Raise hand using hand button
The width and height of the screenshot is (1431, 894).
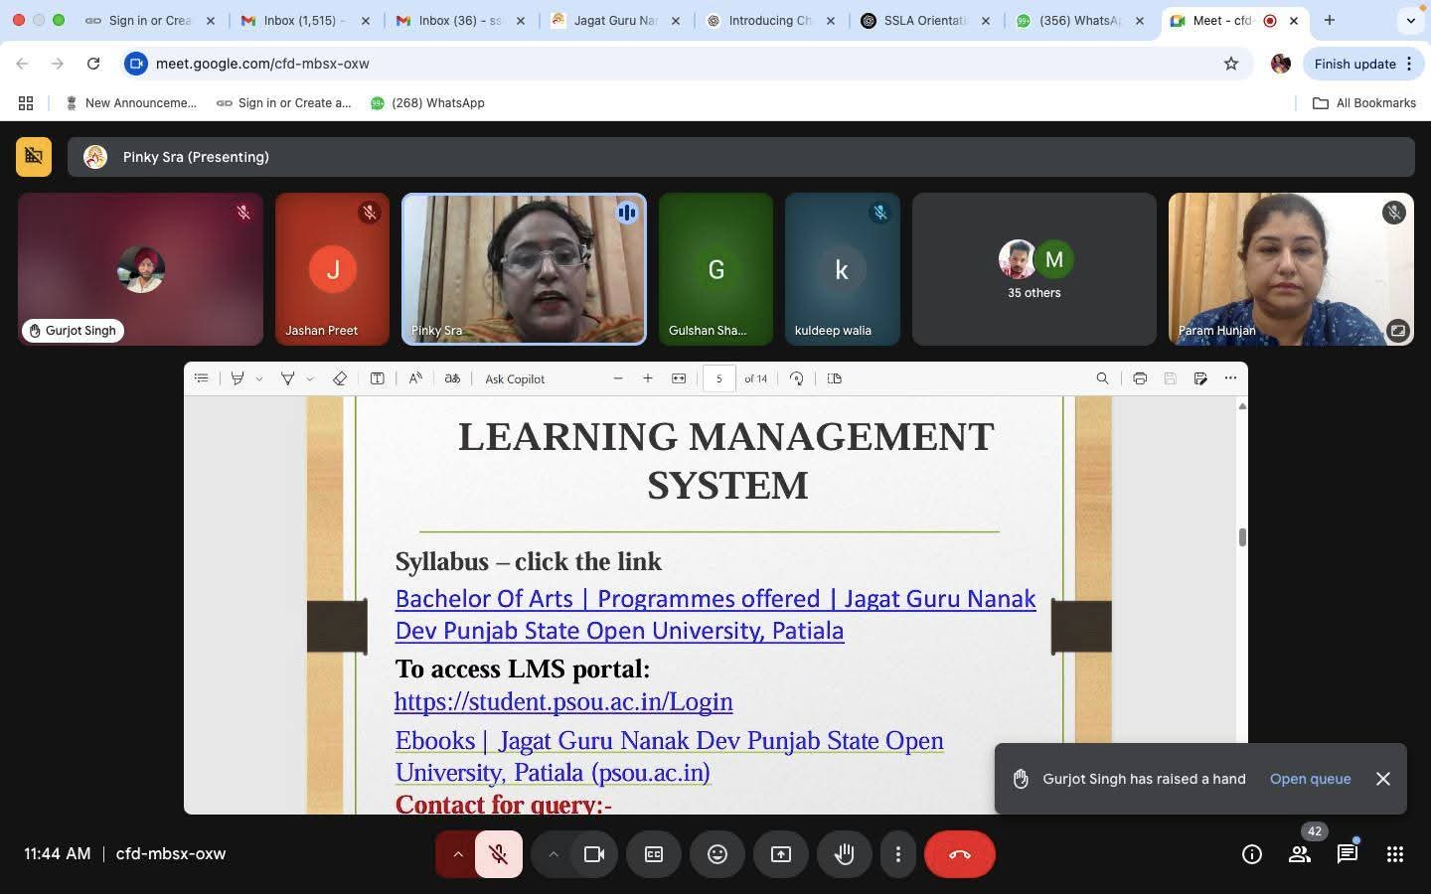pos(845,854)
